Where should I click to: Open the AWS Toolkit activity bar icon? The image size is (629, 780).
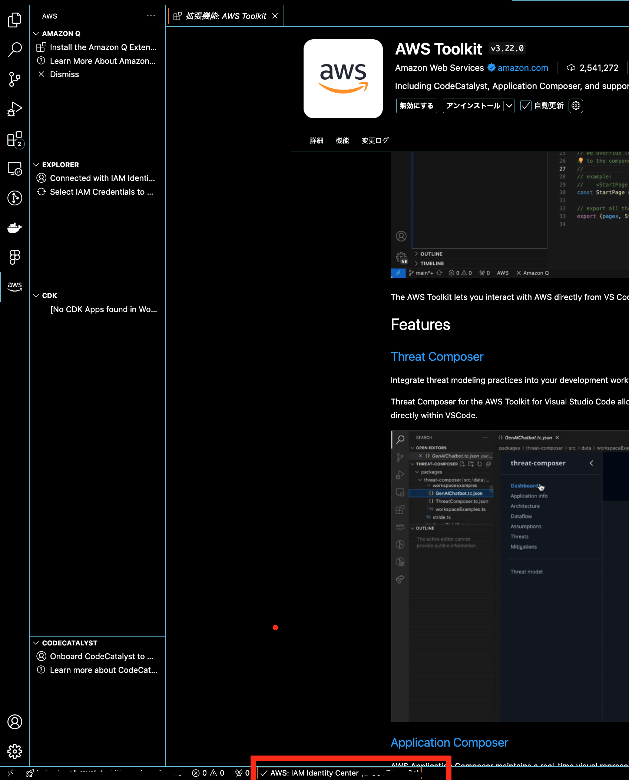click(15, 286)
